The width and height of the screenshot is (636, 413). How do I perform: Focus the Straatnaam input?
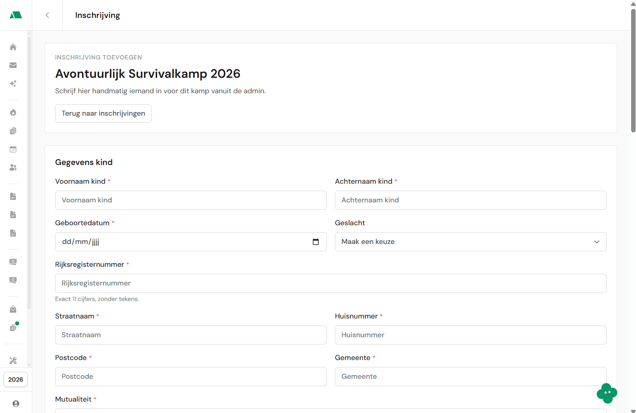click(191, 335)
